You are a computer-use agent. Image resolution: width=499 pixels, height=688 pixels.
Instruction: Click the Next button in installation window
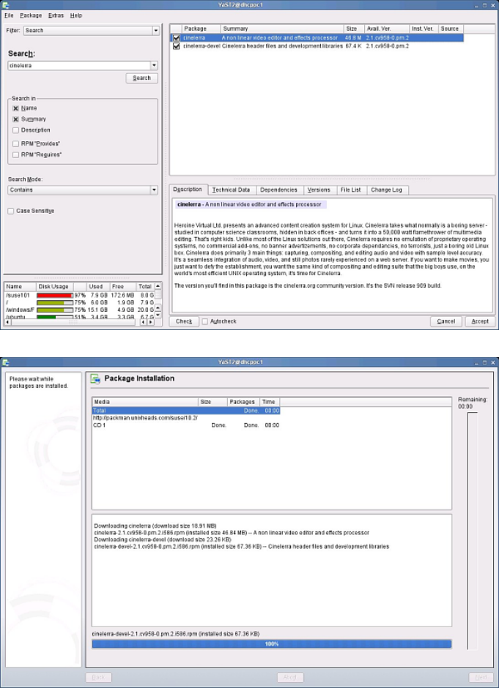tap(481, 678)
